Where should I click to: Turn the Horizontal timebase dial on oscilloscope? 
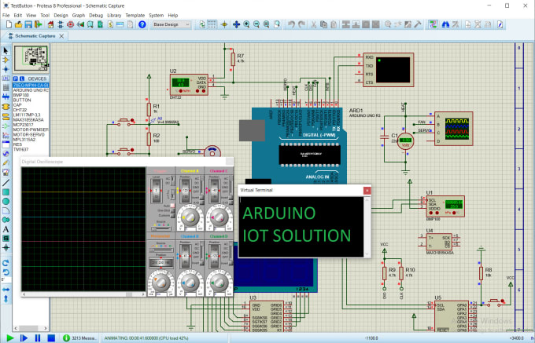pyautogui.click(x=161, y=282)
